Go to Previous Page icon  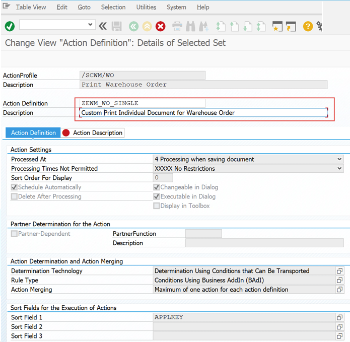coord(234,26)
